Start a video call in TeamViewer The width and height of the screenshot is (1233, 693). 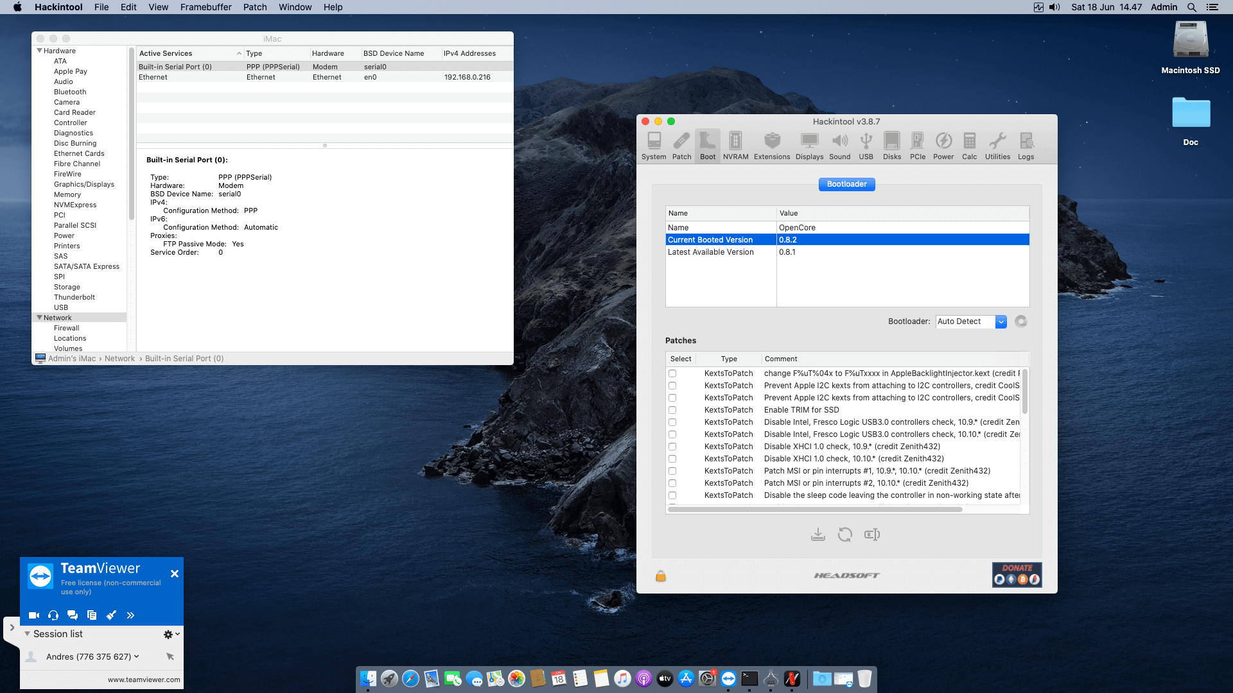click(x=33, y=614)
